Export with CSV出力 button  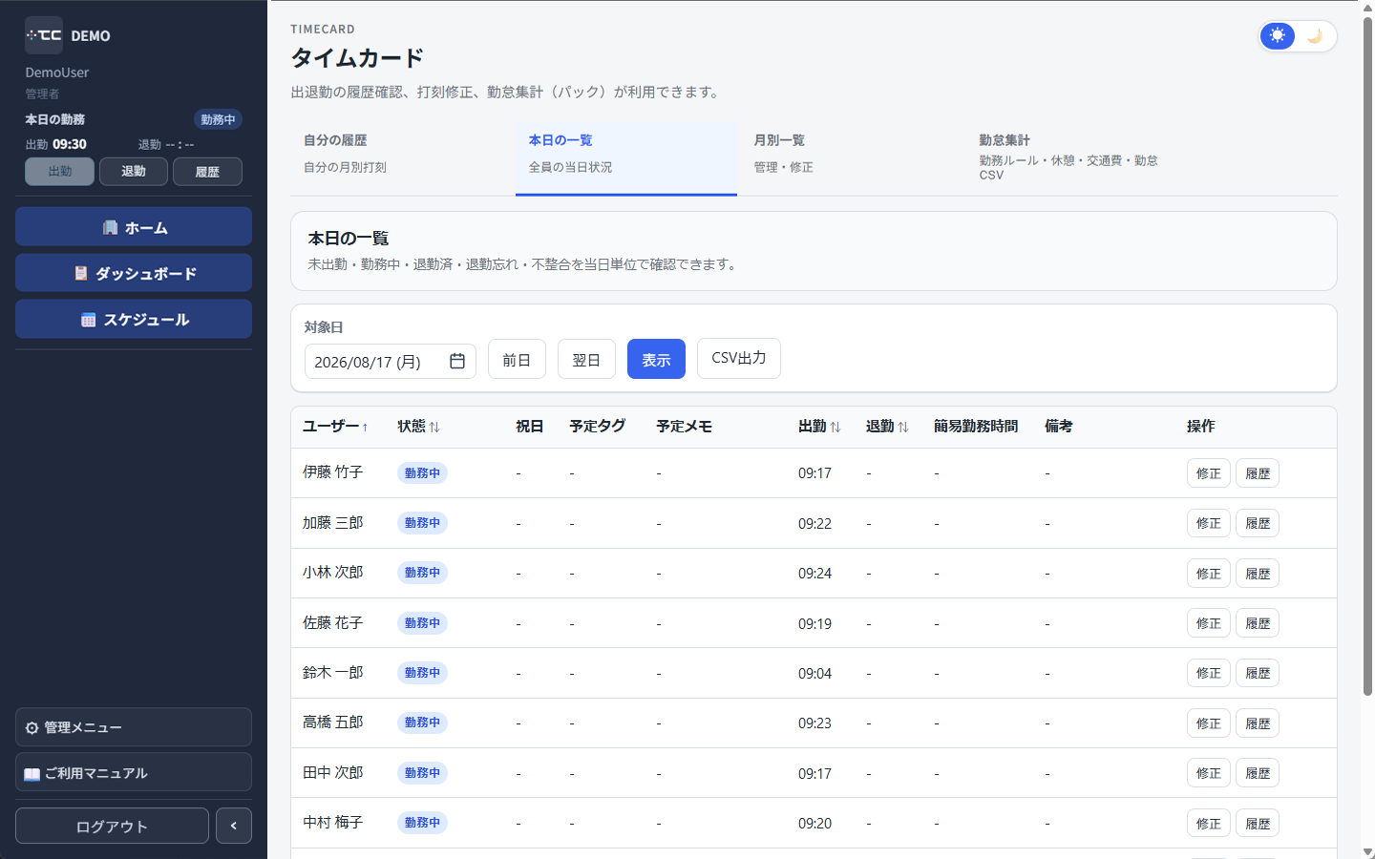[739, 358]
